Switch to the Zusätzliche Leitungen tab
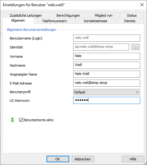The image size is (147, 165). point(26,15)
